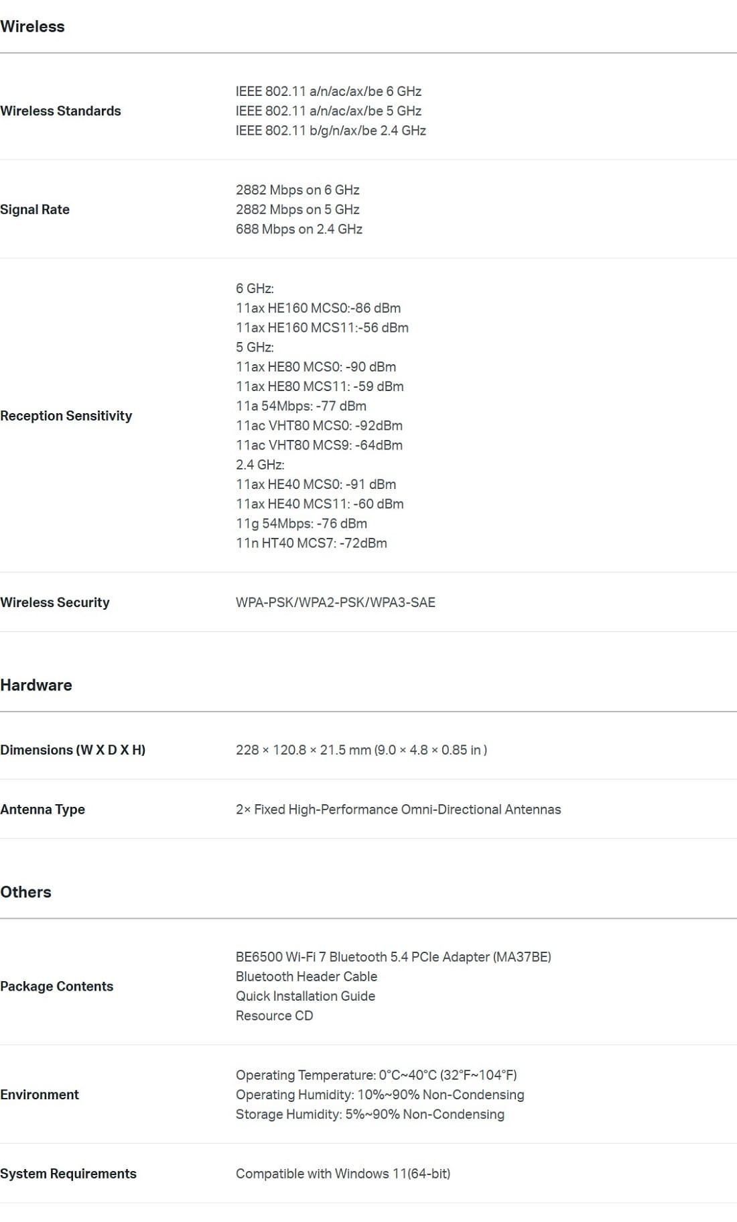This screenshot has height=1222, width=737.
Task: Click the Others section heading
Action: click(x=25, y=892)
